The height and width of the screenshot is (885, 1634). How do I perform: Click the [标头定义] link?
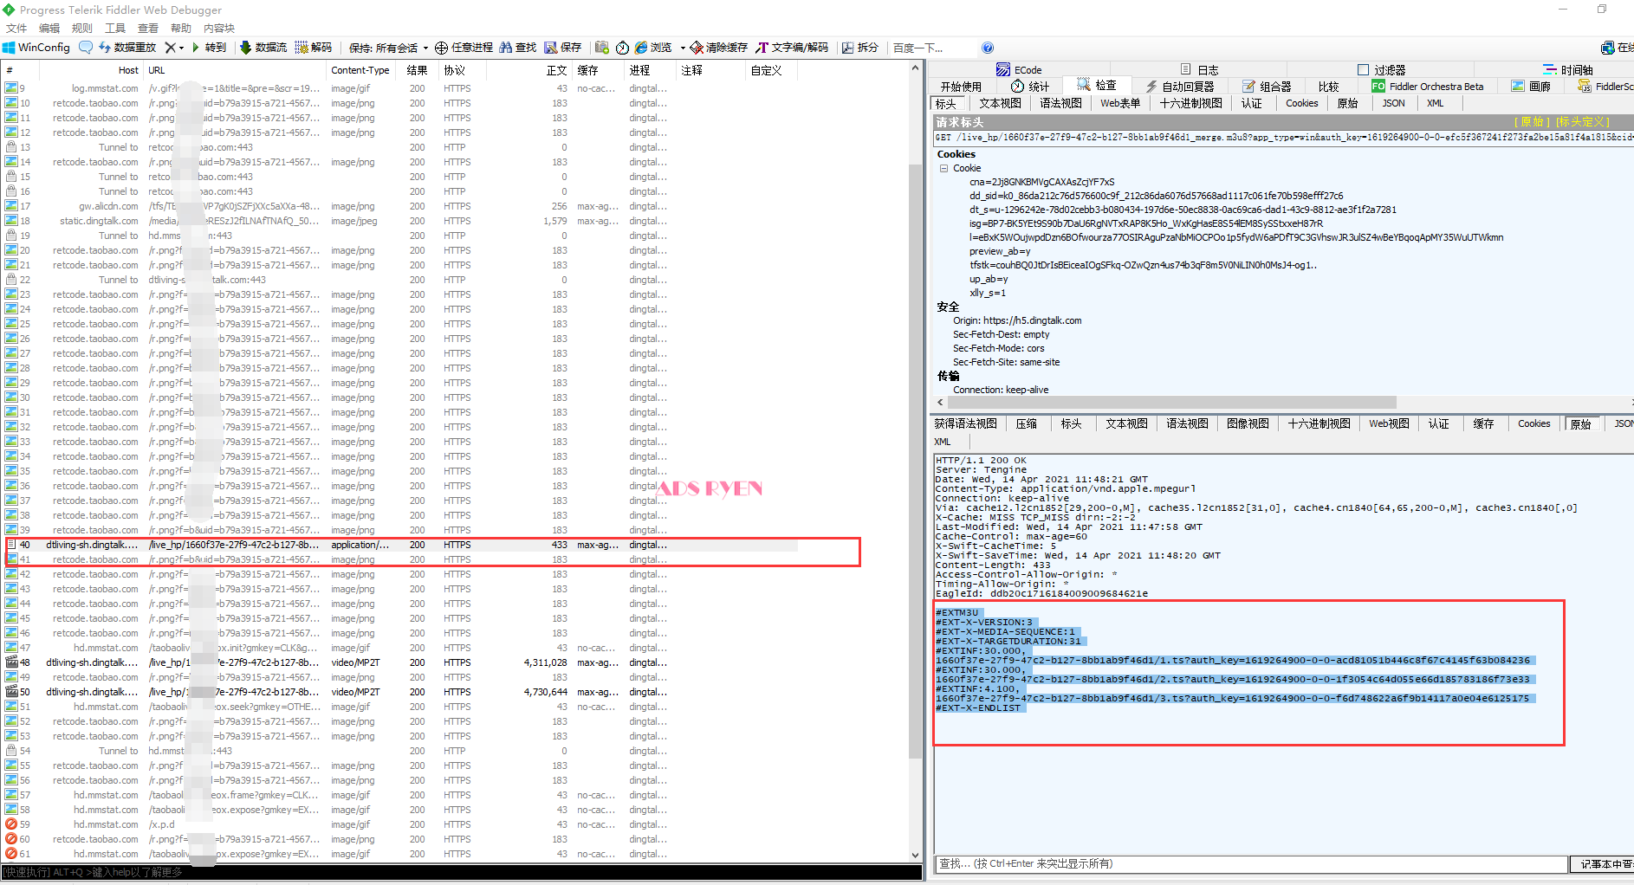(x=1582, y=122)
